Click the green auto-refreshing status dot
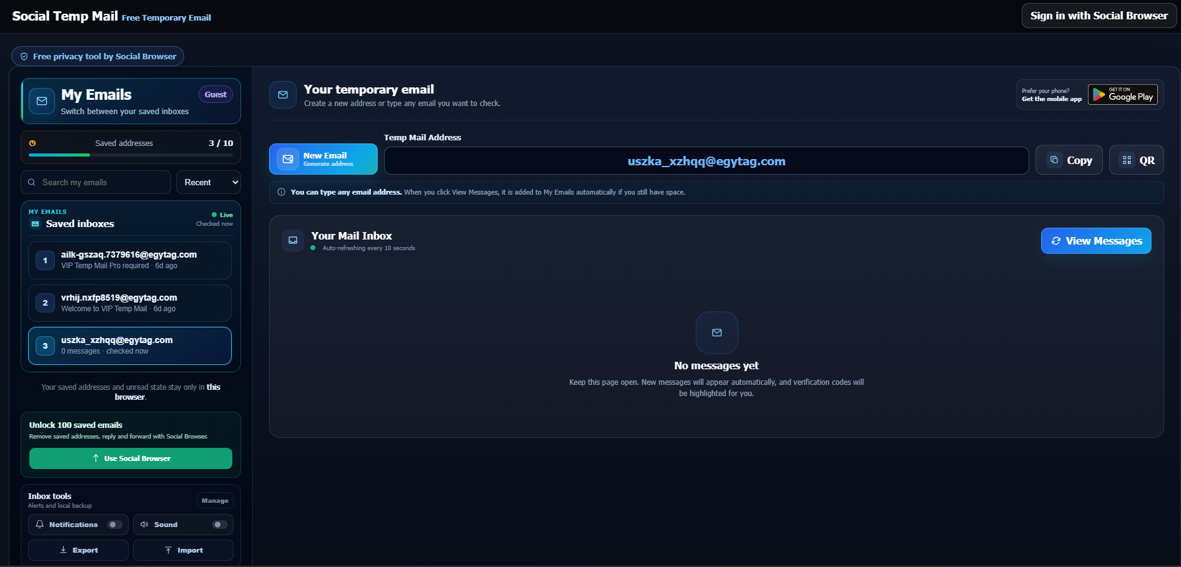Viewport: 1181px width, 567px height. (x=313, y=248)
